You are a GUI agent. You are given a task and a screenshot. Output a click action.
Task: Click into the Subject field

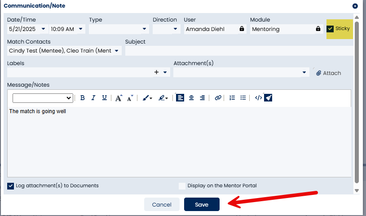coord(239,51)
